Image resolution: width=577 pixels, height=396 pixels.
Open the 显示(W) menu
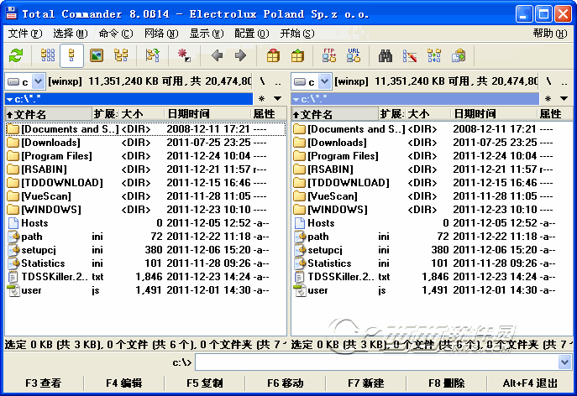(207, 34)
